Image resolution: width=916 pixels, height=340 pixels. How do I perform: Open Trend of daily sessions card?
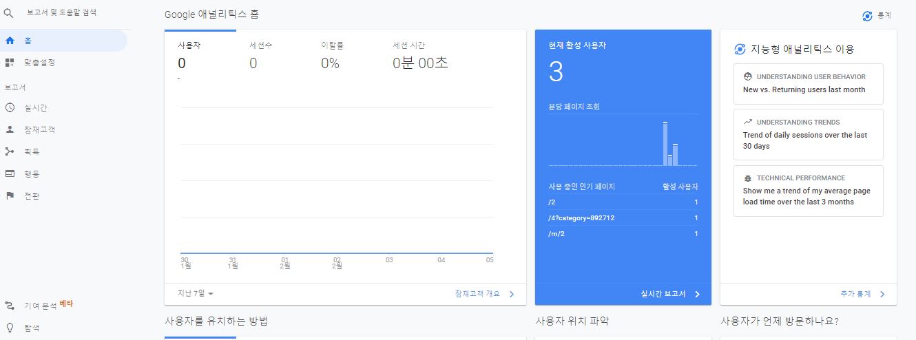pyautogui.click(x=809, y=134)
